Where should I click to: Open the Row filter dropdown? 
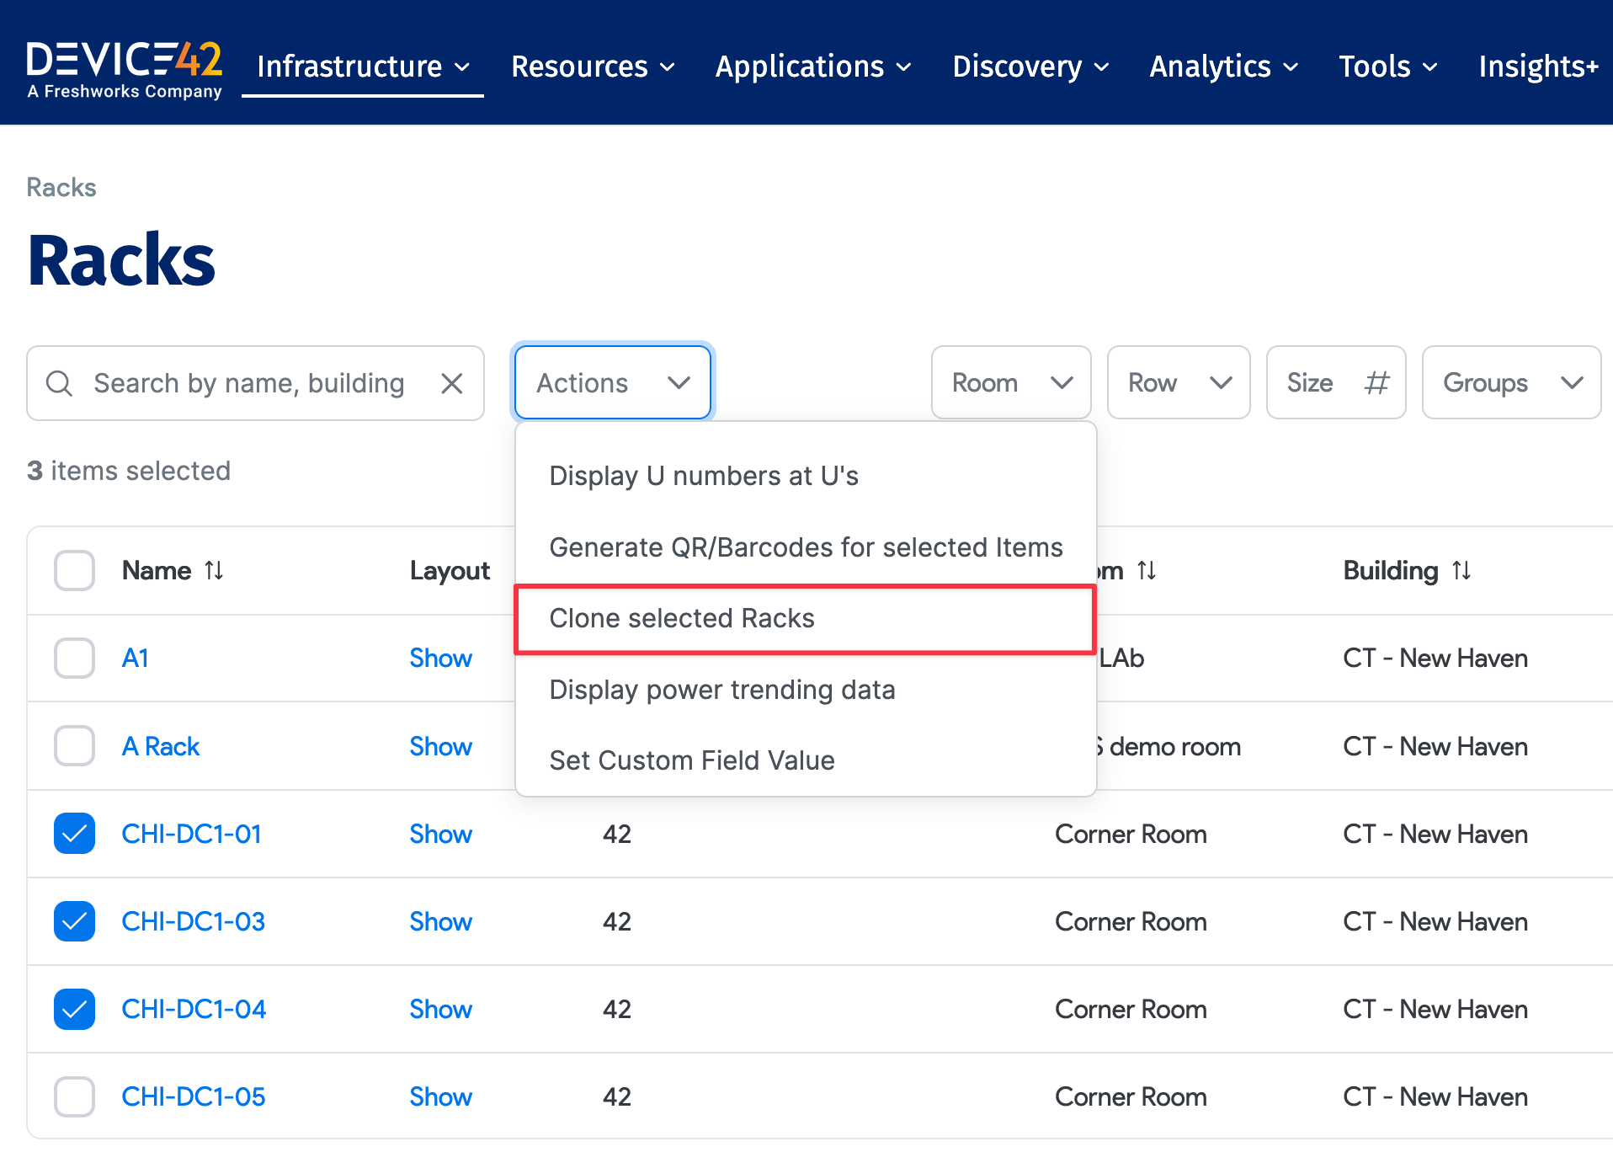pyautogui.click(x=1178, y=382)
